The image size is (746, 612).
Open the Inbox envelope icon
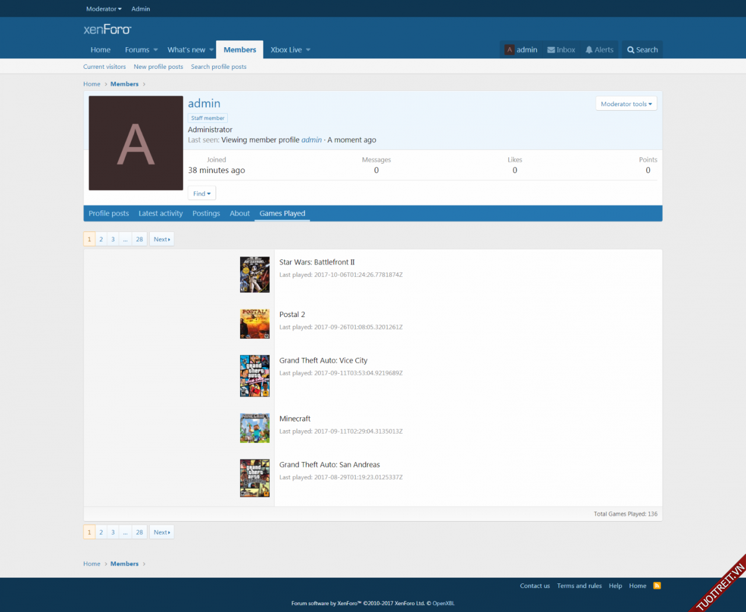[x=551, y=50]
